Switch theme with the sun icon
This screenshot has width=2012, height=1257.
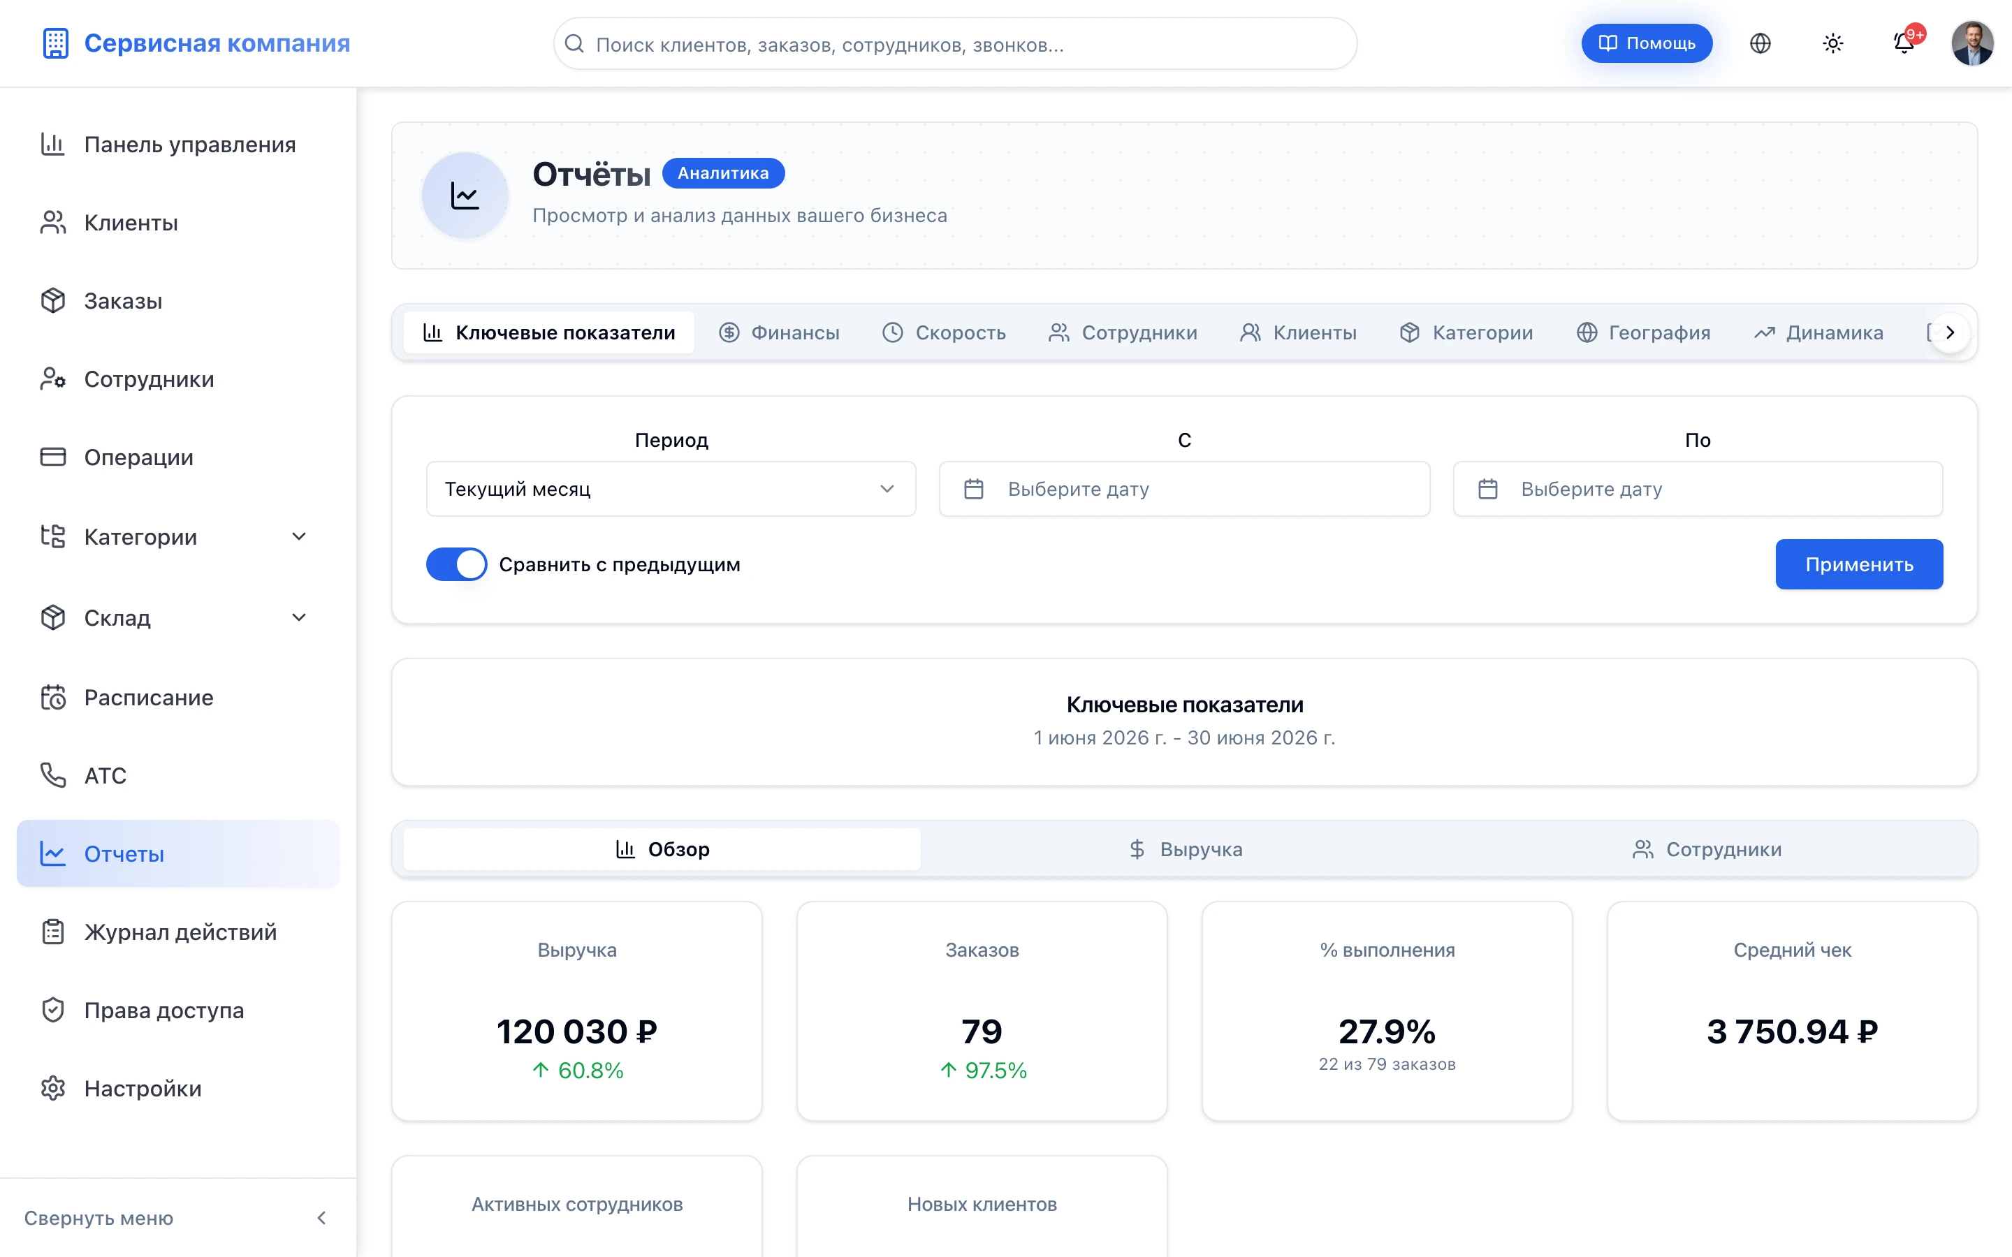(1832, 43)
